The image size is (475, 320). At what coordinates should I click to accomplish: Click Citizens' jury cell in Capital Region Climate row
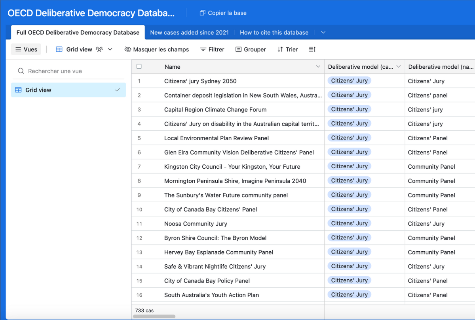pos(440,109)
